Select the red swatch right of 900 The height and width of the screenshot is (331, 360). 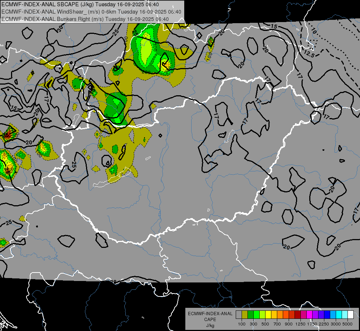point(292,315)
